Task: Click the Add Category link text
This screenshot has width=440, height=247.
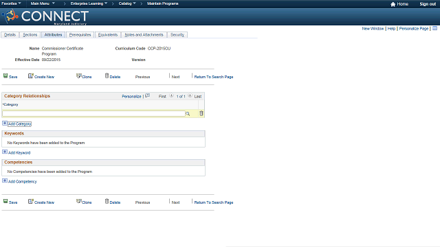Action: click(20, 123)
